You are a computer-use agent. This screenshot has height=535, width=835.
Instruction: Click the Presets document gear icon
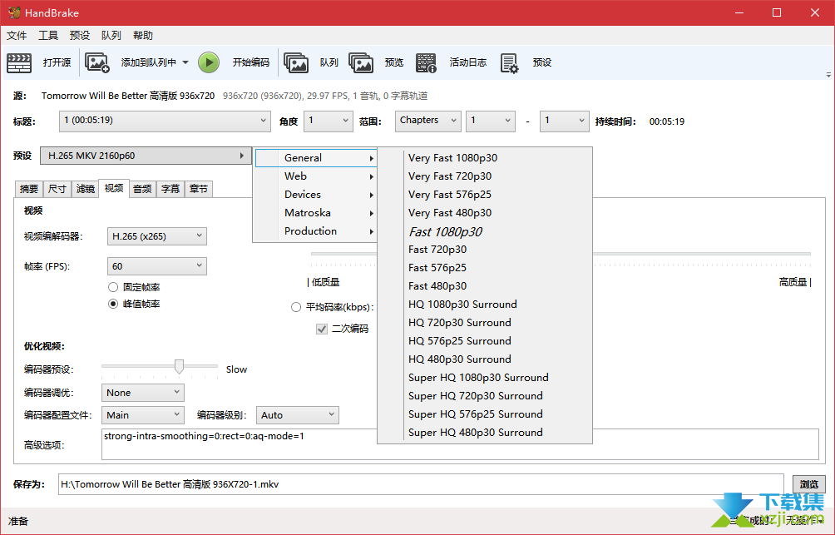coord(509,63)
